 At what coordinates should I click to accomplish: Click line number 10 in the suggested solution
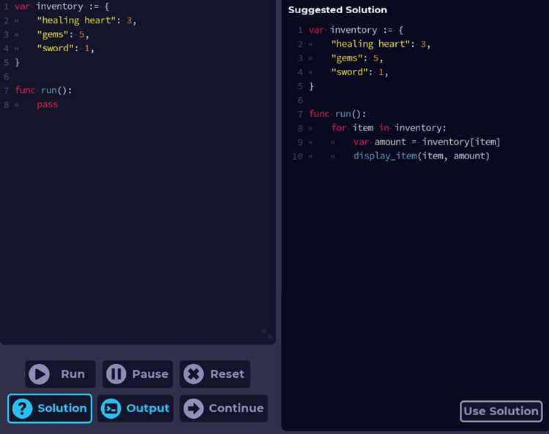(298, 156)
